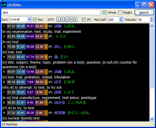Toggle JLPT level 1 filter button

[x=58, y=19]
